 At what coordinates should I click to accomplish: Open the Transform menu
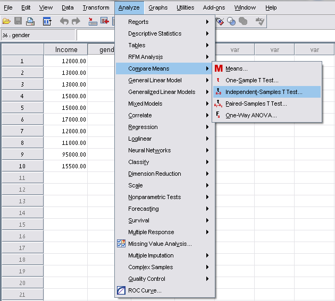96,7
